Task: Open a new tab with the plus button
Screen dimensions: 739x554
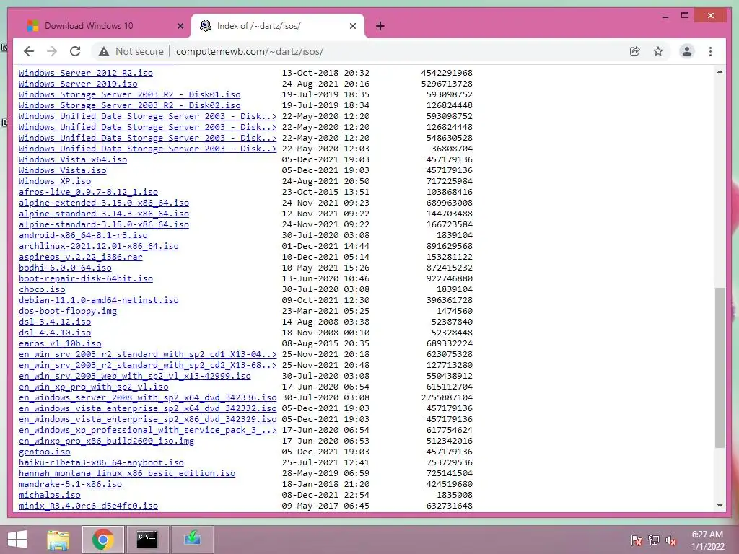Action: tap(380, 26)
